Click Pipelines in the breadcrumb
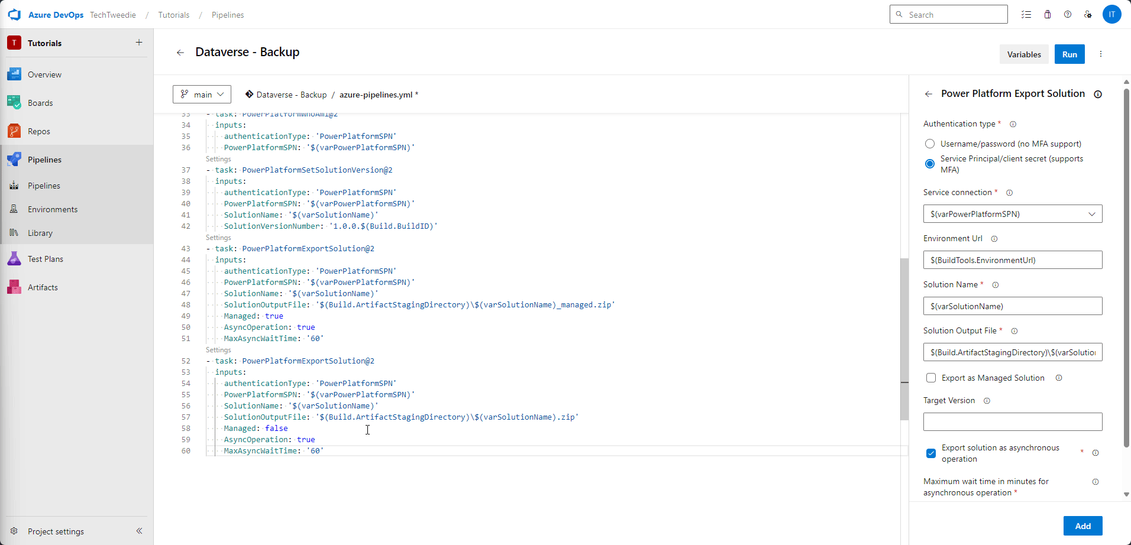 coord(227,15)
